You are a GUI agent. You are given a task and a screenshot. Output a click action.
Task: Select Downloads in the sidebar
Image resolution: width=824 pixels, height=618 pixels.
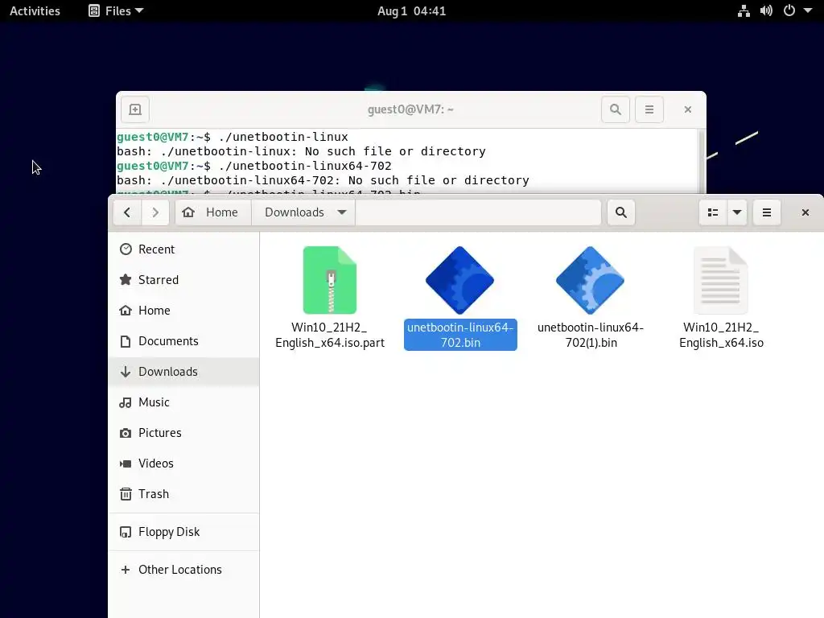pos(184,372)
